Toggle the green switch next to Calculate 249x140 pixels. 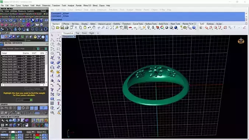coord(31,100)
